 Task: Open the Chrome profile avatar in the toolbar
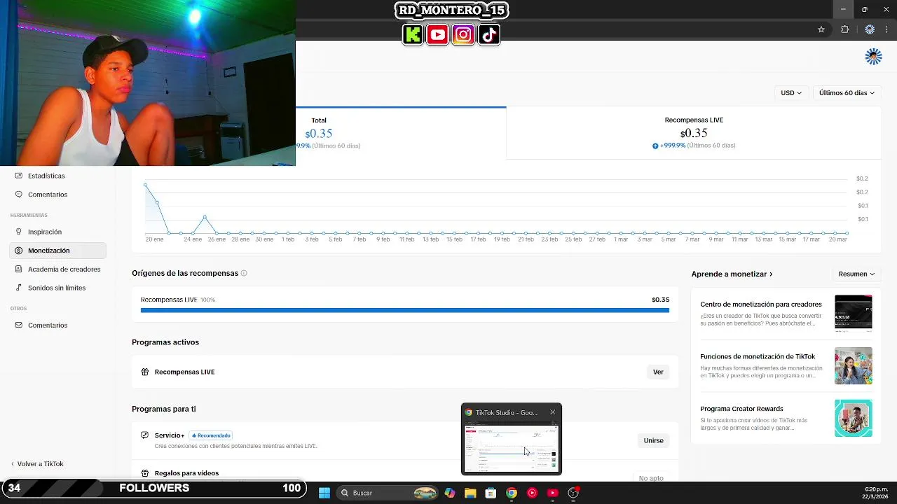click(870, 29)
